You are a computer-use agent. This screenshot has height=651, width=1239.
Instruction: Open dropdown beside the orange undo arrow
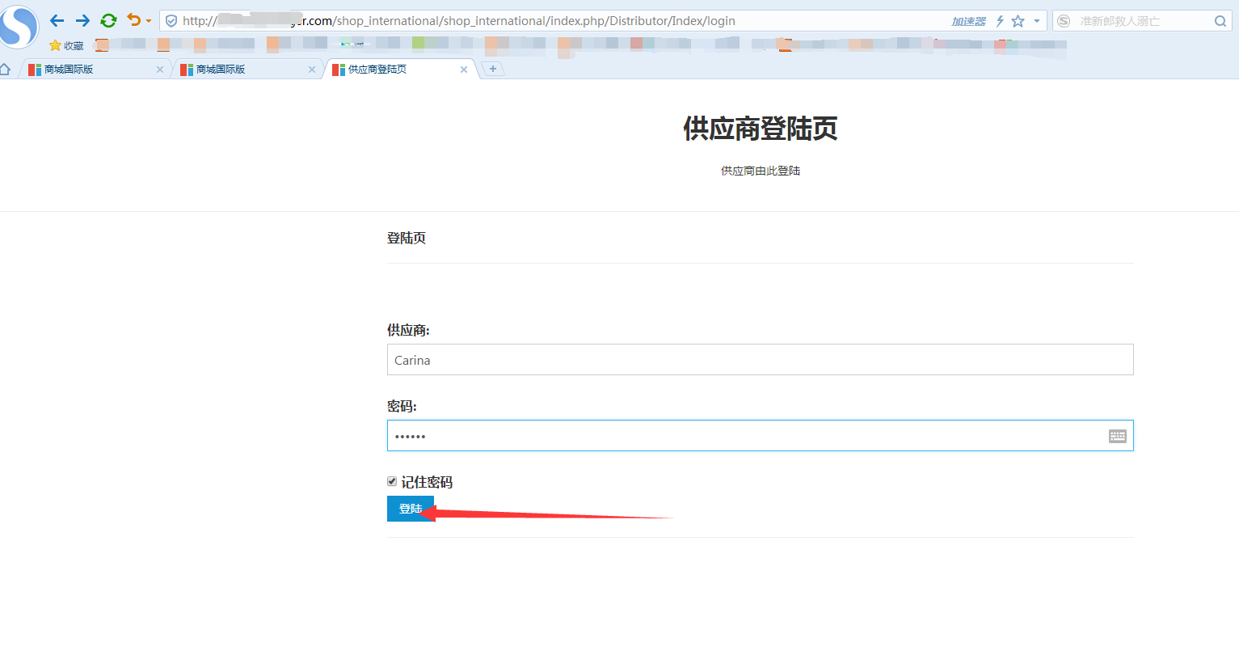click(149, 21)
